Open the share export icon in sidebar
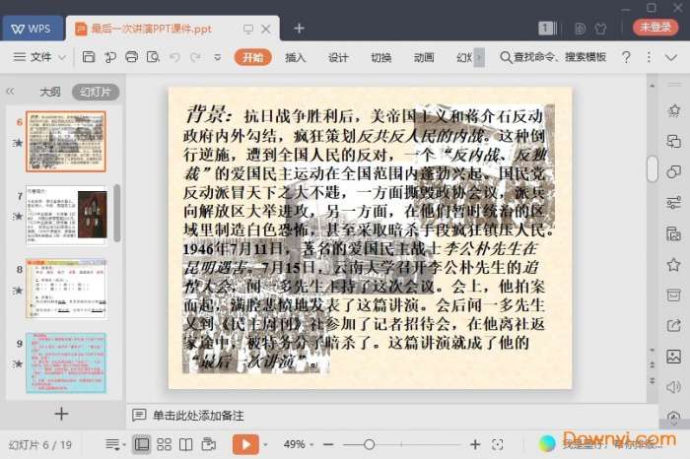690x459 pixels. (673, 325)
